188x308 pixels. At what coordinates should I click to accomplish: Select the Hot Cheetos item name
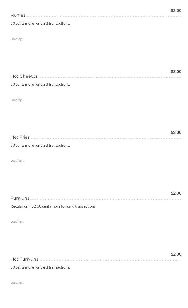[24, 76]
